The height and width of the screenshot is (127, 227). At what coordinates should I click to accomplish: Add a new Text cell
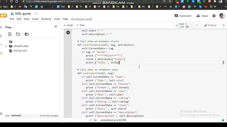point(81,25)
